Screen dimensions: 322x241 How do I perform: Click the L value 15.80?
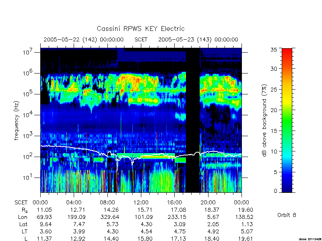click(x=145, y=239)
